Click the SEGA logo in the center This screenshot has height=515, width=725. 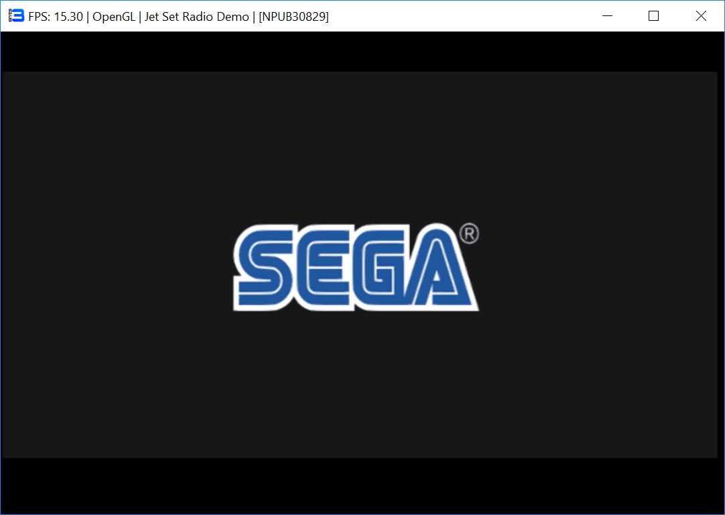355,268
